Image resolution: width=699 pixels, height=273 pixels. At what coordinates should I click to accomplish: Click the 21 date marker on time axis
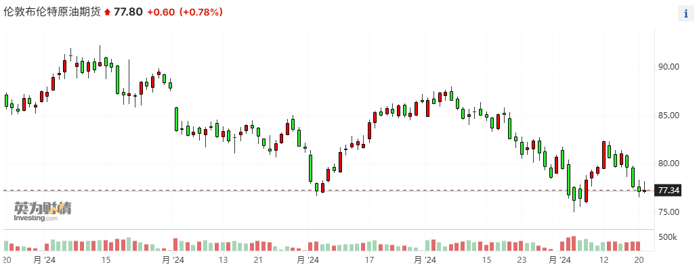click(257, 260)
